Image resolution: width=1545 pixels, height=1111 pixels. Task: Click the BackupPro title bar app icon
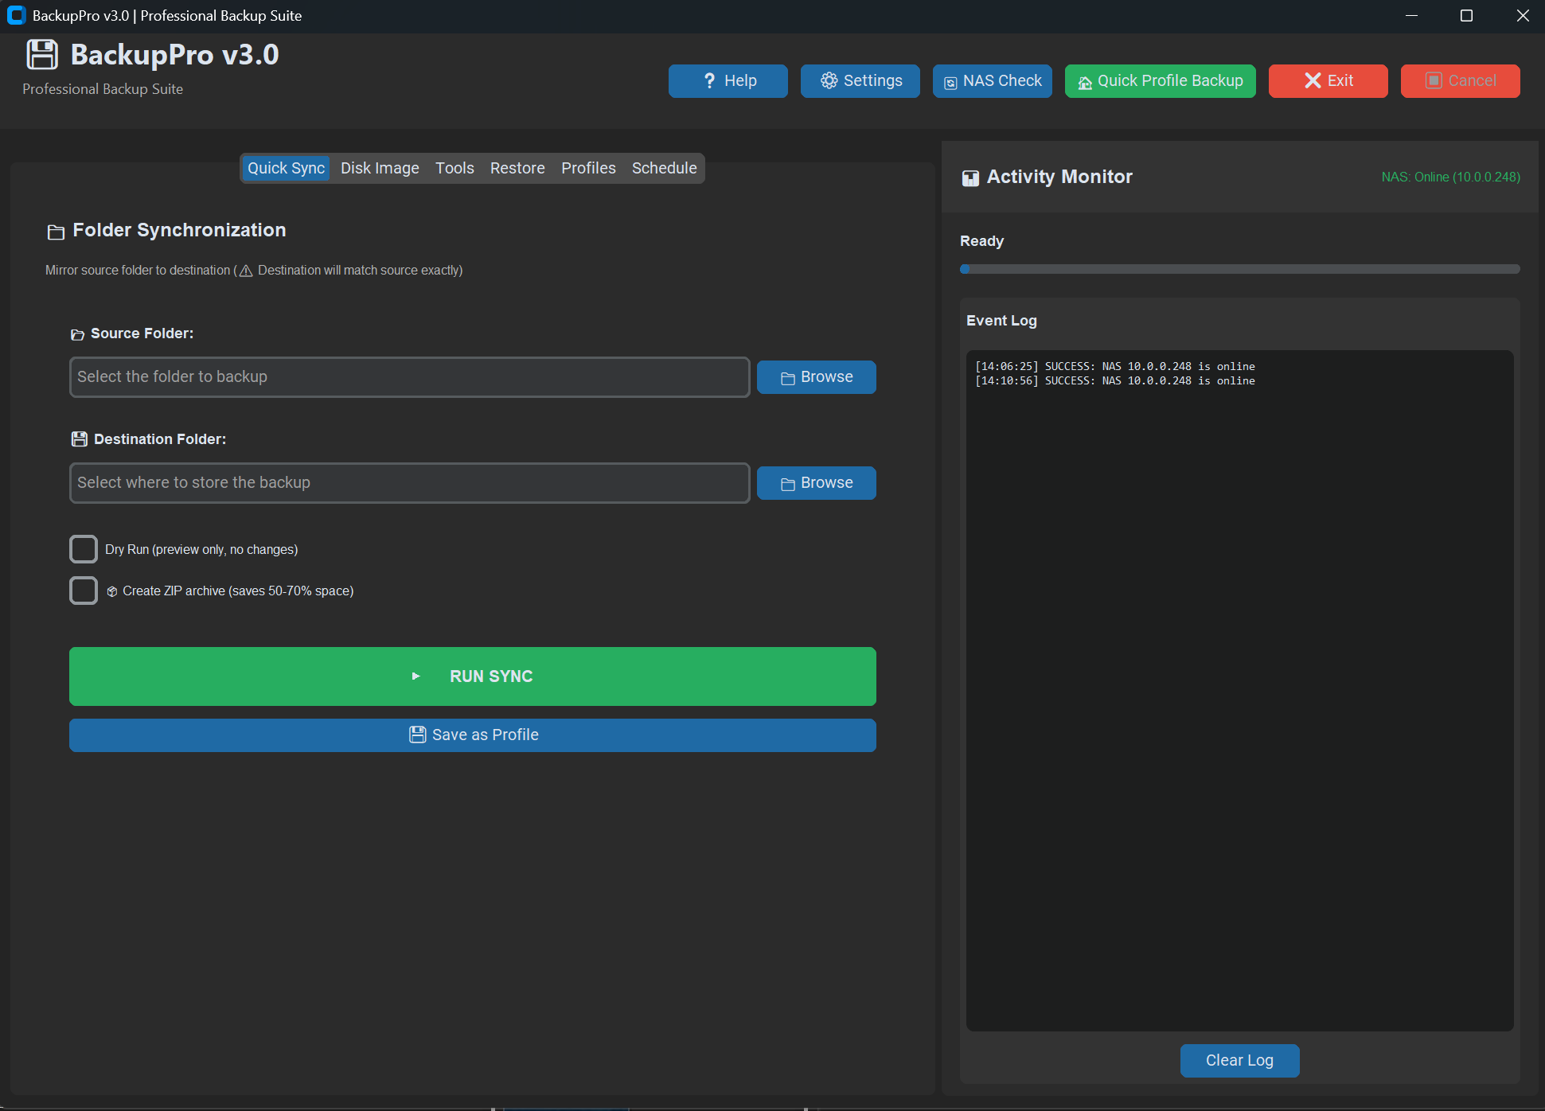(x=16, y=15)
